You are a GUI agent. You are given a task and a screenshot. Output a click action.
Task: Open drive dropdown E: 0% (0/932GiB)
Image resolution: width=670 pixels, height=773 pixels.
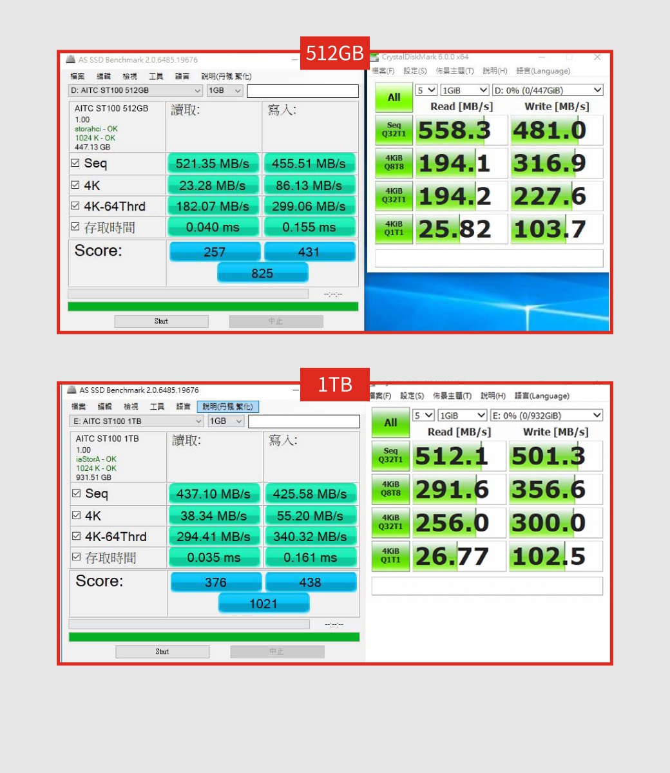coord(547,415)
